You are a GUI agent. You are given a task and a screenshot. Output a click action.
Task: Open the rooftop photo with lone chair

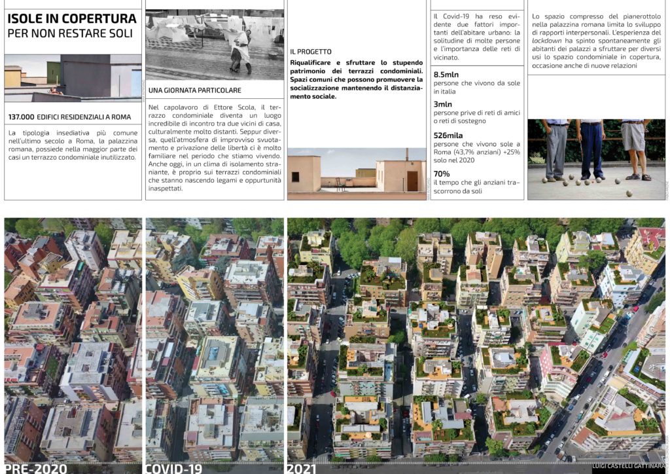(357, 173)
